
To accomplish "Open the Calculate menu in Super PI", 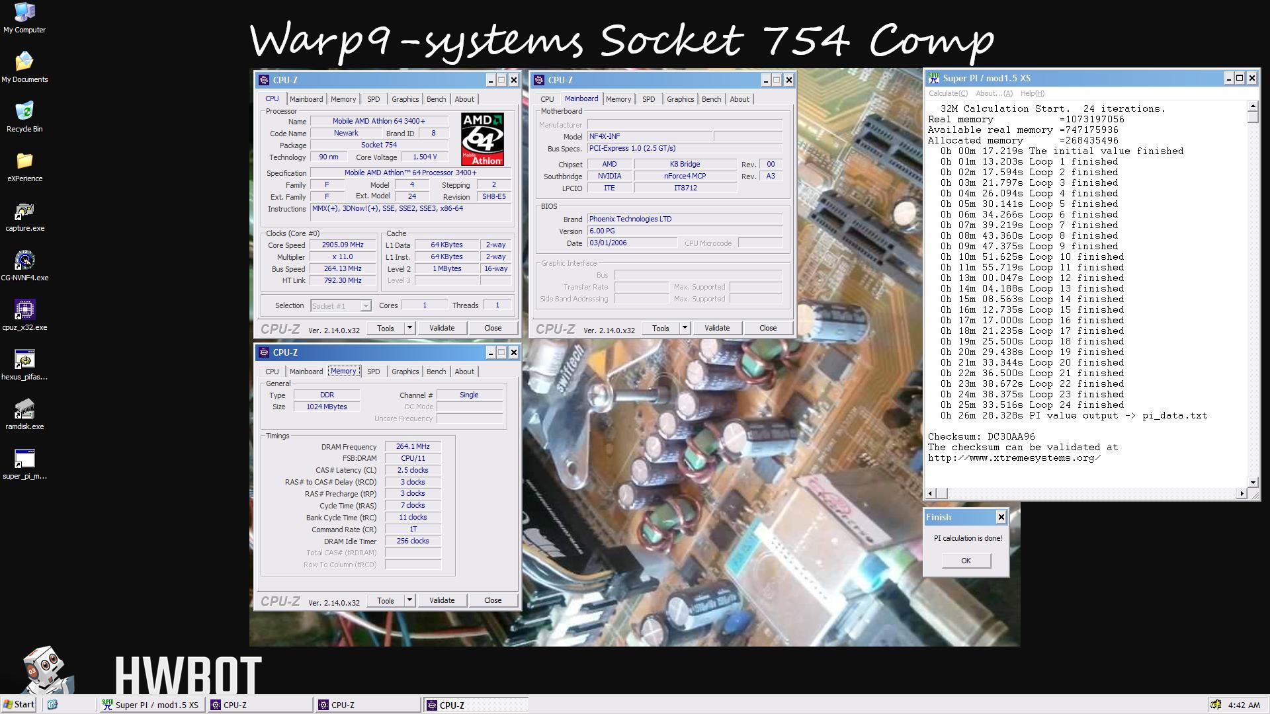I will (948, 93).
